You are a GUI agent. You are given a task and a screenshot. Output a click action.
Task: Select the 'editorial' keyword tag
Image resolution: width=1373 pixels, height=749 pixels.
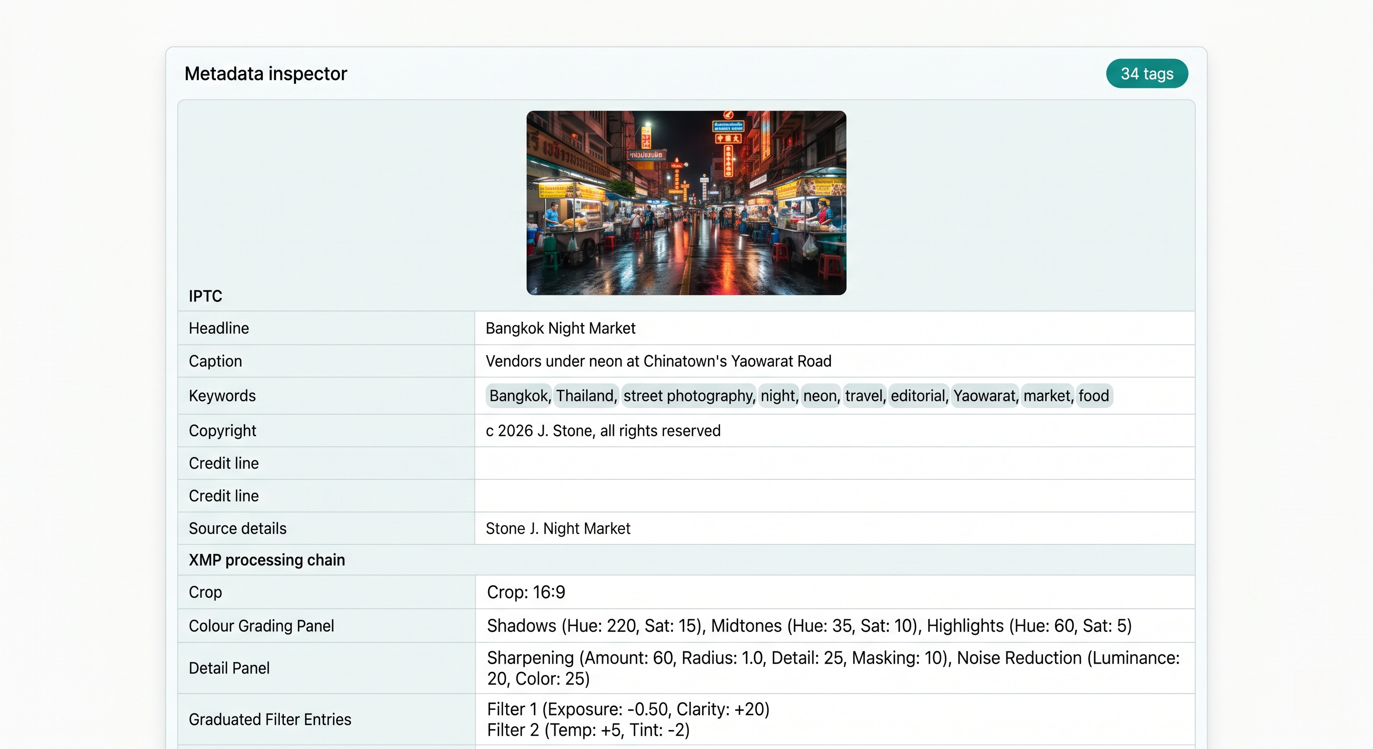click(919, 395)
